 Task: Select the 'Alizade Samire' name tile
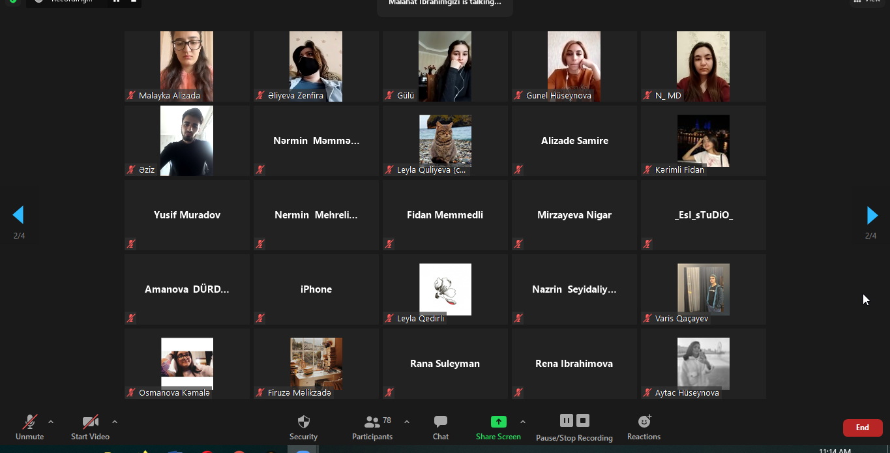click(x=574, y=141)
